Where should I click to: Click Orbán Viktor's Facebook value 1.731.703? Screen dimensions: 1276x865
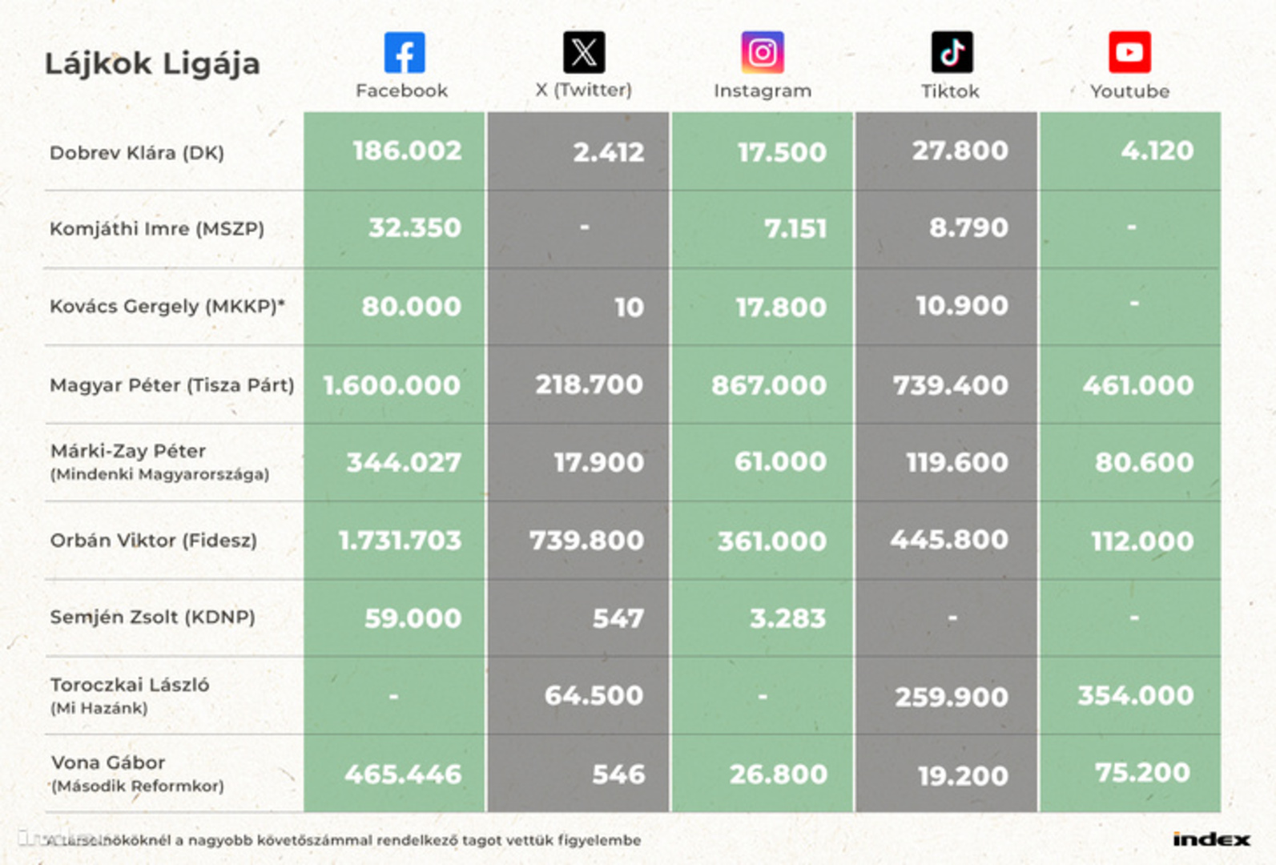[x=400, y=541]
